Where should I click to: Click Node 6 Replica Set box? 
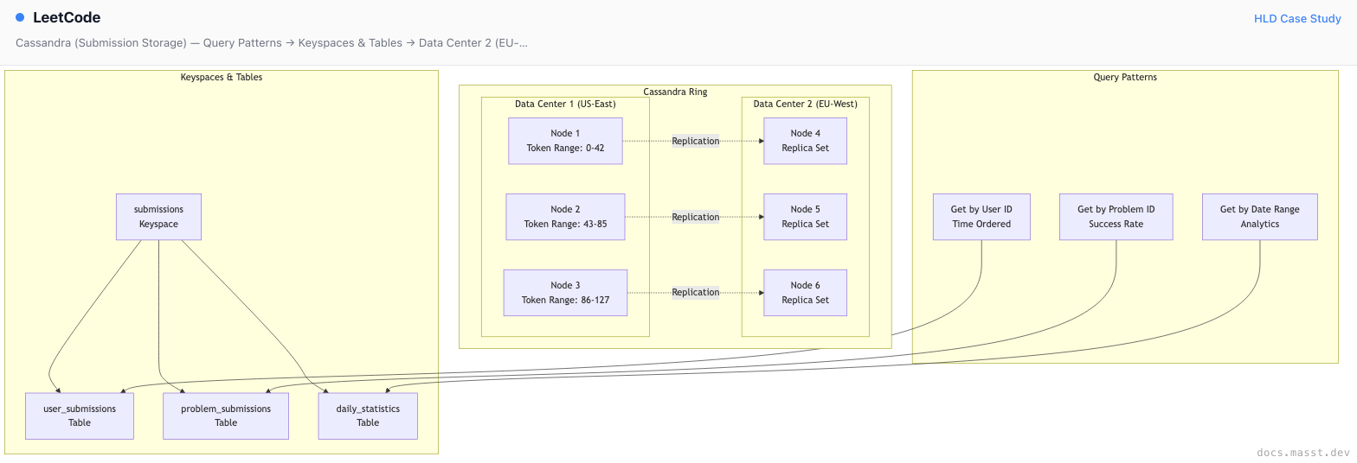805,293
